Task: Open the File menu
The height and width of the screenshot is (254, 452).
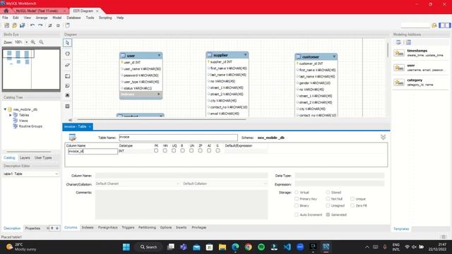Action: click(x=5, y=18)
